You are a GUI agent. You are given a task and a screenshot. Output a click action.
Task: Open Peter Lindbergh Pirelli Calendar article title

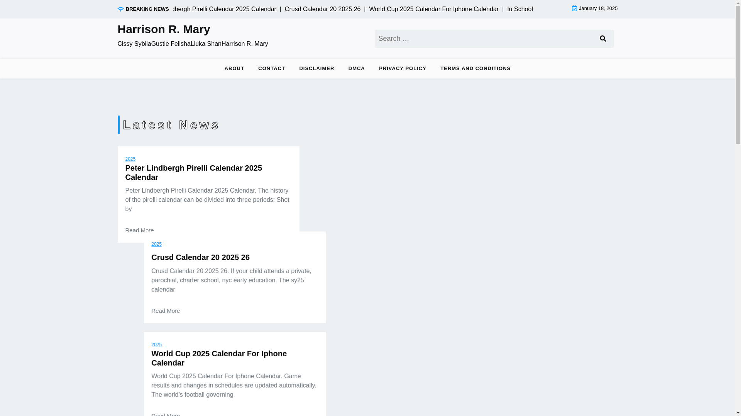click(193, 173)
